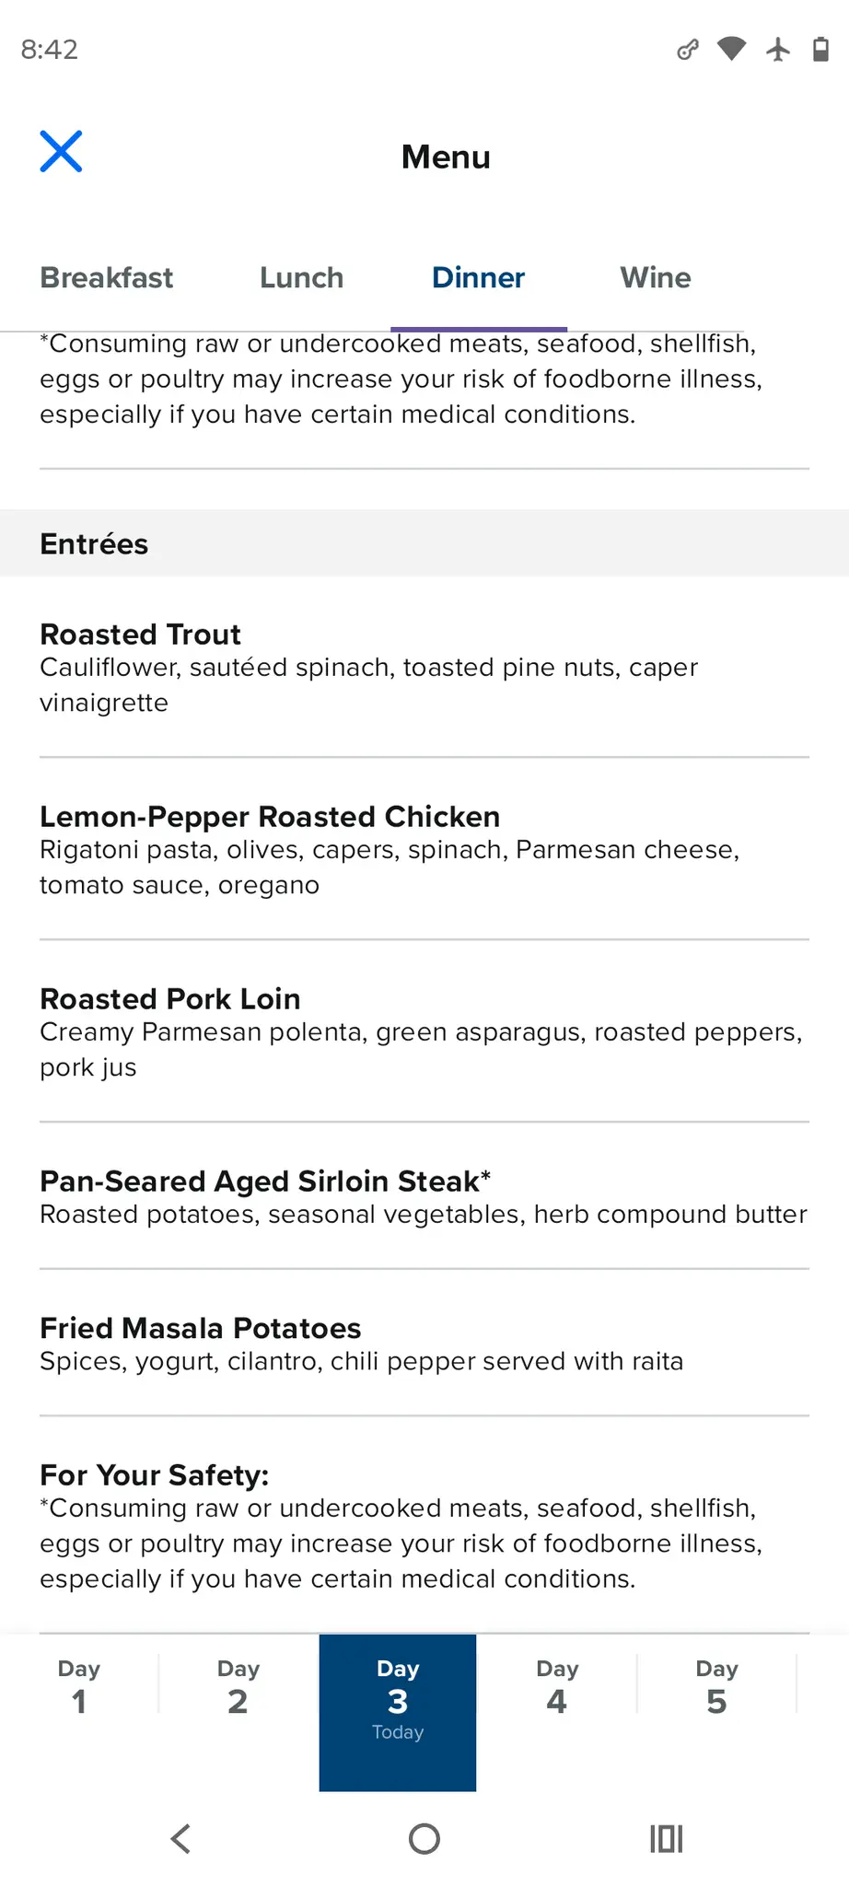The width and height of the screenshot is (849, 1886).
Task: Select the Dinner tab
Action: (478, 278)
